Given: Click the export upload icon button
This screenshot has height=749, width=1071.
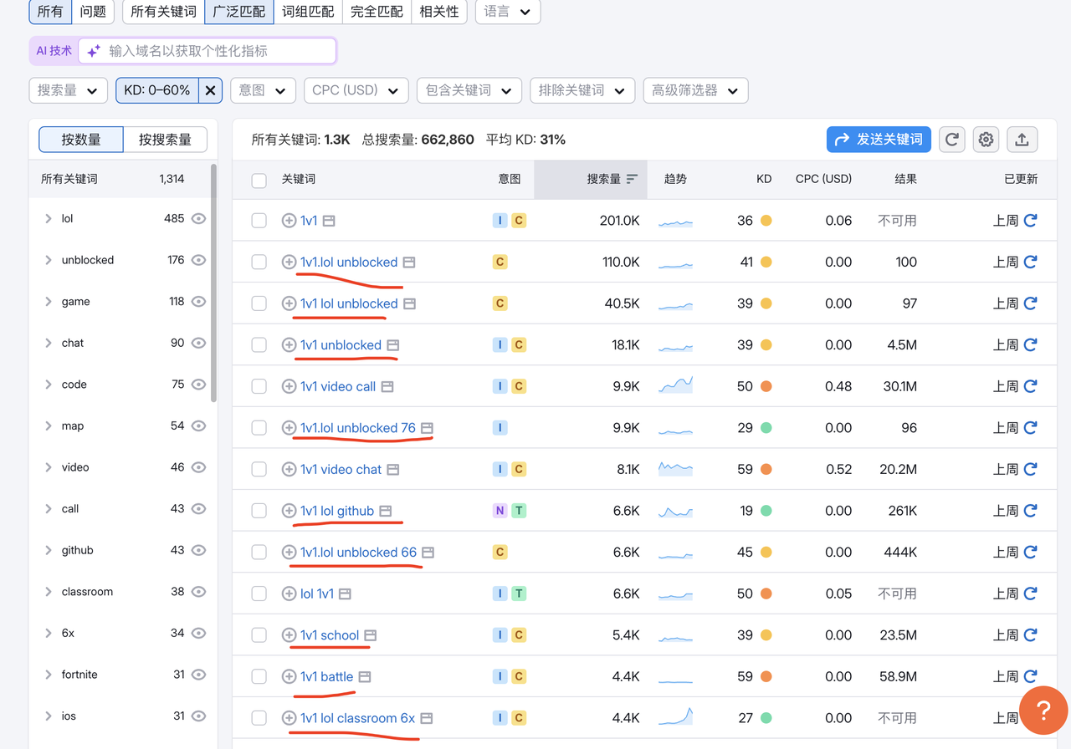Looking at the screenshot, I should [1022, 140].
